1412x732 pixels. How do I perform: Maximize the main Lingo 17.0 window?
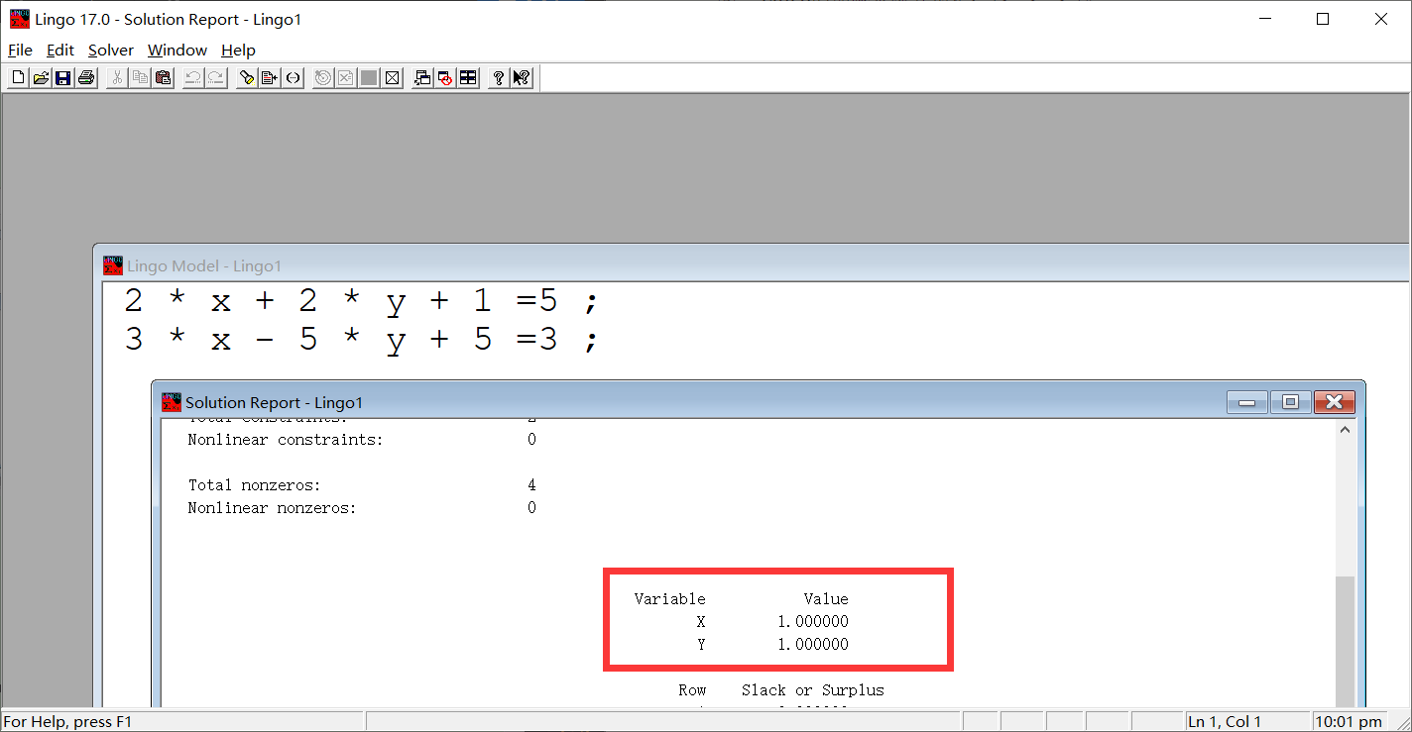pos(1323,19)
